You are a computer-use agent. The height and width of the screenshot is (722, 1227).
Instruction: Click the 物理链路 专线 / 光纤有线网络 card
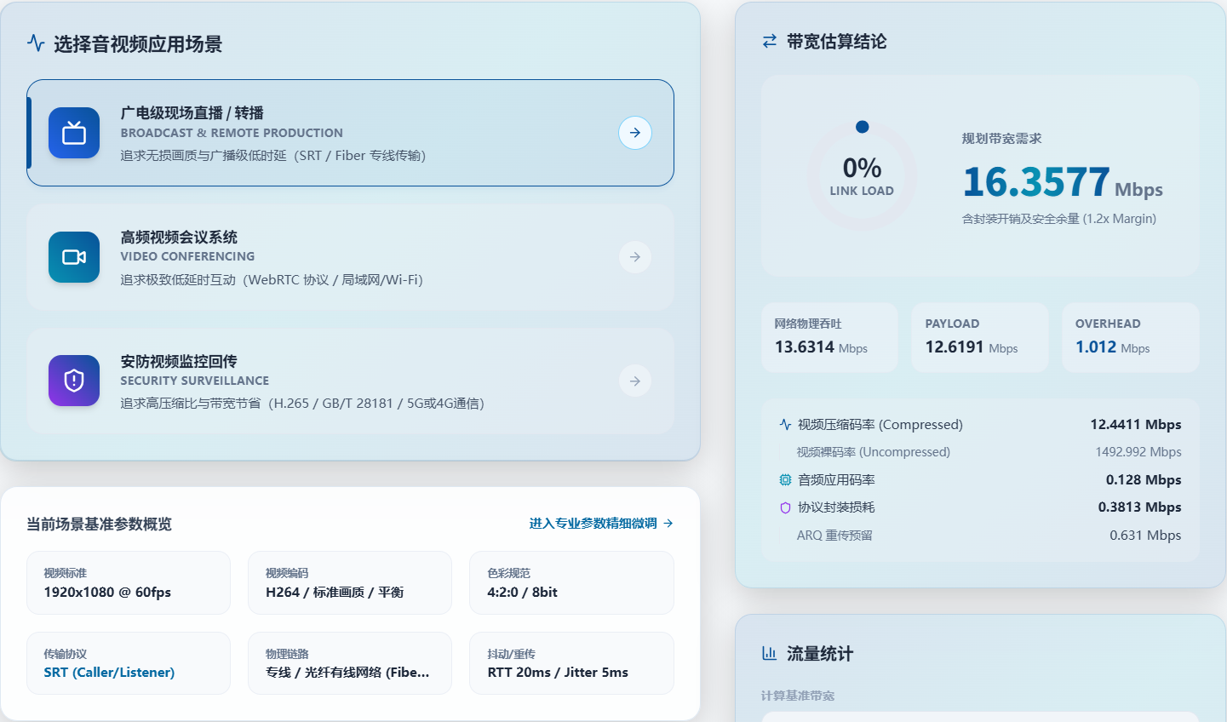coord(350,663)
